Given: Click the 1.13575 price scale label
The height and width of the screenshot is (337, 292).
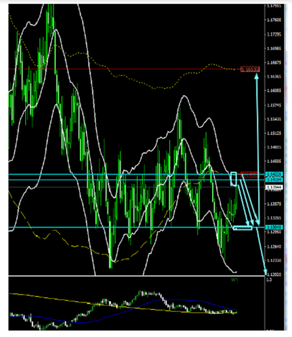Looking at the screenshot, I should pyautogui.click(x=274, y=204).
